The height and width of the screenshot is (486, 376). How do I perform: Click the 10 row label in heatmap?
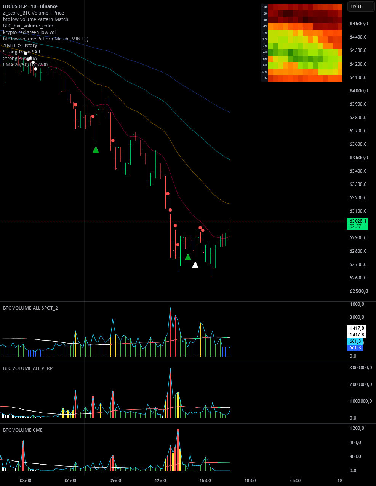[x=265, y=7]
